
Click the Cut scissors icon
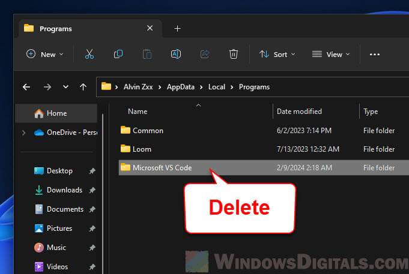click(x=89, y=54)
